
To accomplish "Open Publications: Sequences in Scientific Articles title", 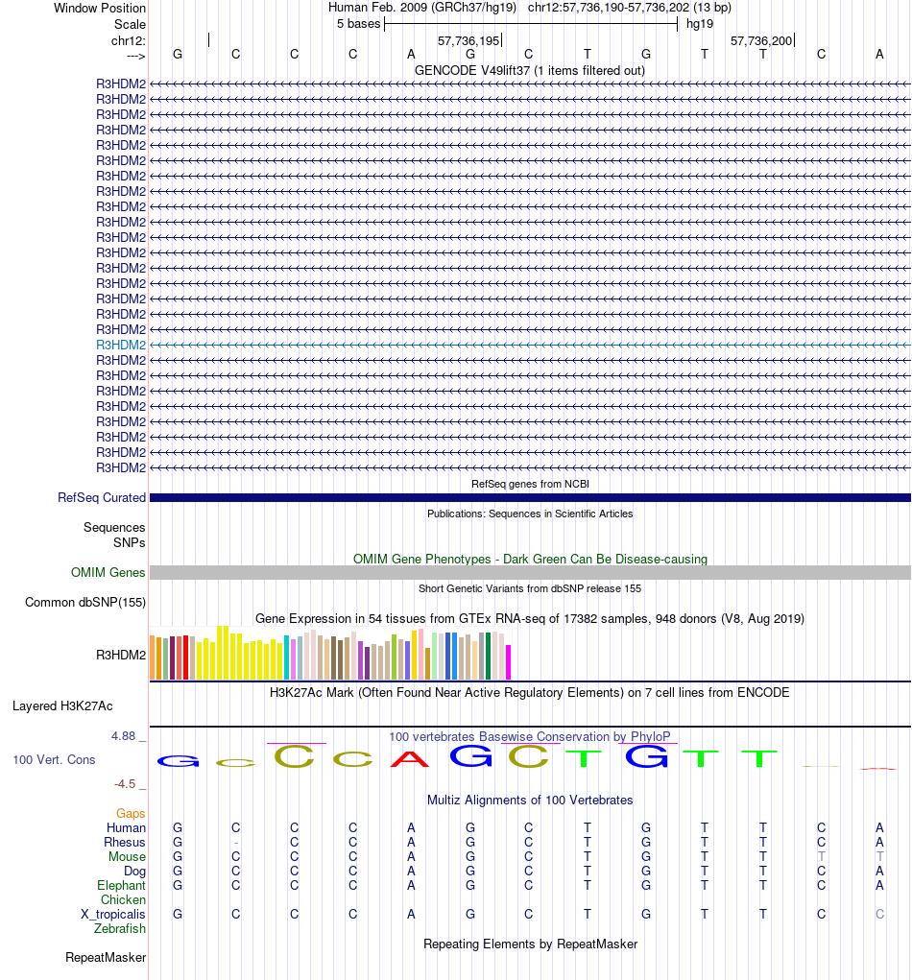I will [x=530, y=514].
